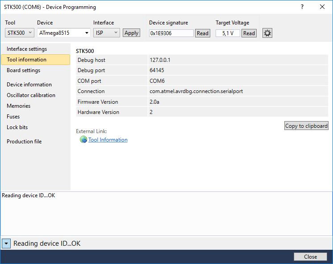The image size is (333, 264).
Task: Click the status bar Reading device ID...OK text
Action: click(47, 244)
